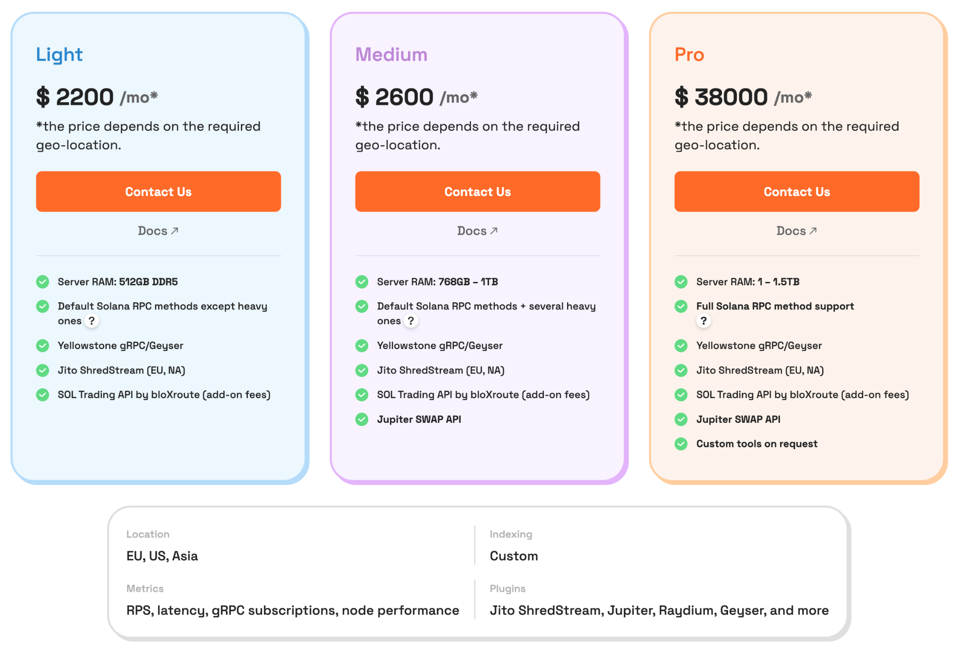Click checkmark beside Custom tools on request
This screenshot has width=967, height=649.
681,444
